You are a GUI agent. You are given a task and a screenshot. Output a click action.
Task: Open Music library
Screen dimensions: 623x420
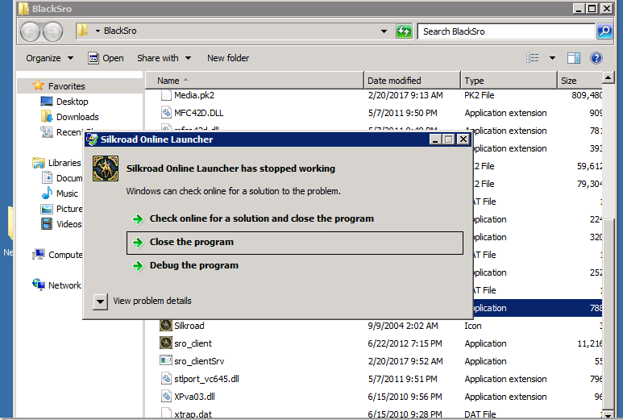(67, 193)
